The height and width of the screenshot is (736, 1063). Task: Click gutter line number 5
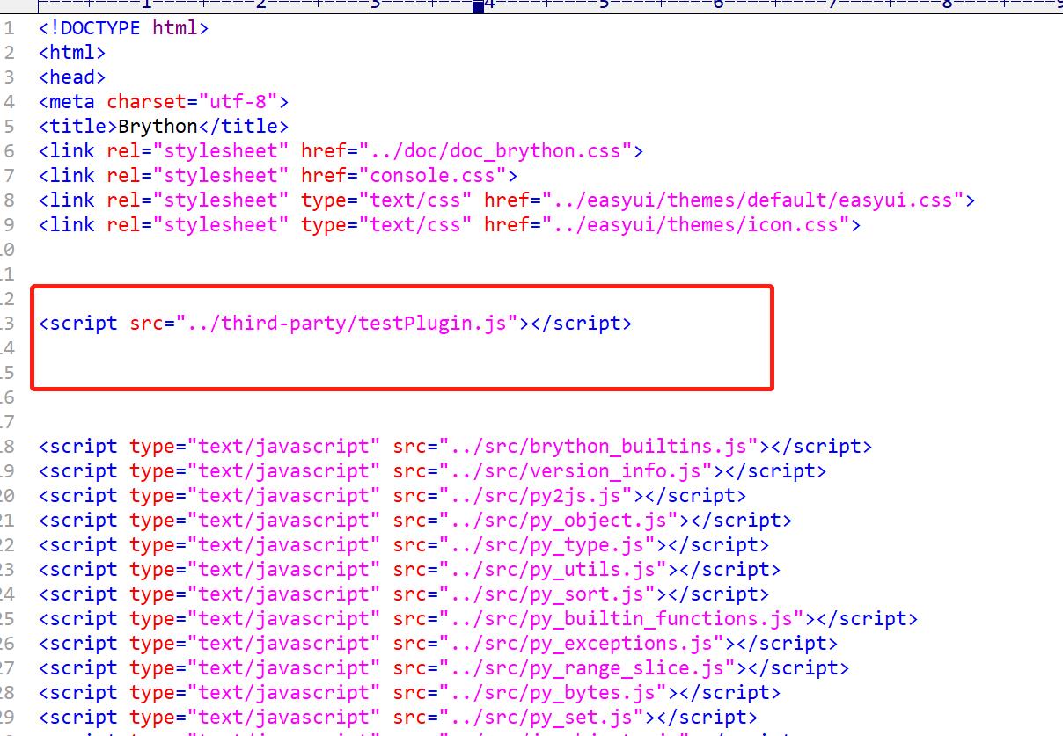click(10, 127)
